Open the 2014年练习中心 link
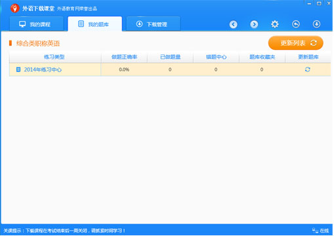Screen dimensions: 334x236 pyautogui.click(x=43, y=69)
